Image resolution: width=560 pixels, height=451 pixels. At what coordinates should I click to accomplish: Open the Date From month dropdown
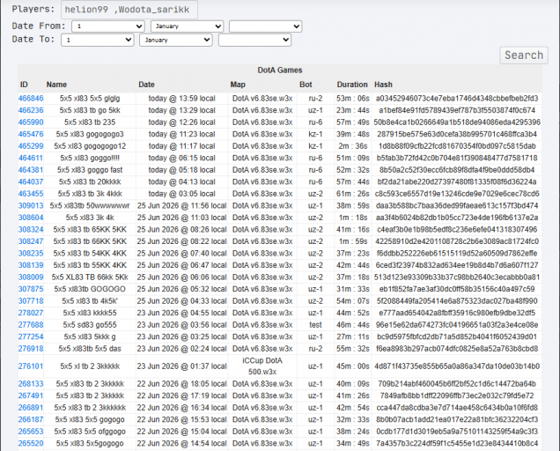coord(188,26)
